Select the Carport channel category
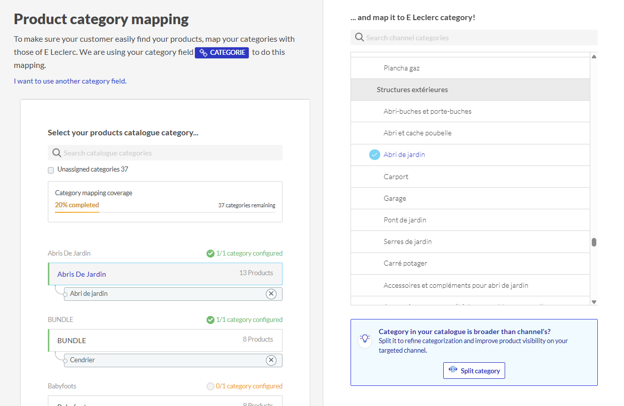Screen dimensions: 624x406 (396, 177)
